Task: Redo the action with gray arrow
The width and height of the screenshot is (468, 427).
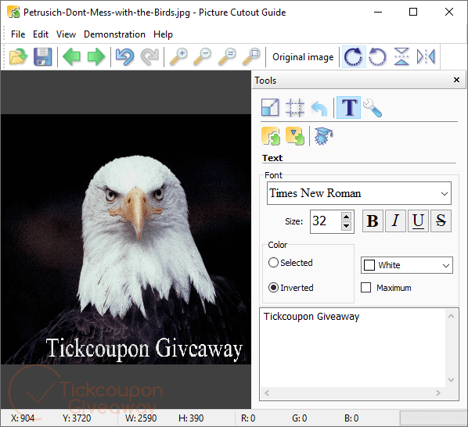Action: 149,56
